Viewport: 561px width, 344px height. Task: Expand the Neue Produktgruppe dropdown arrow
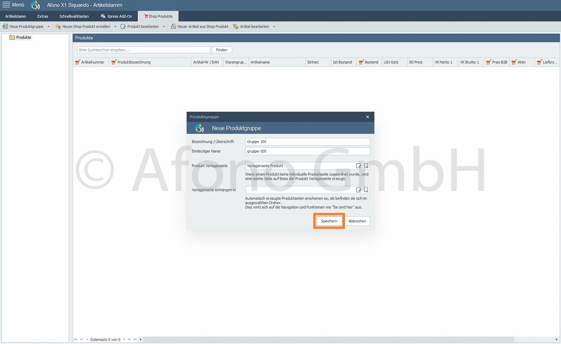coord(48,27)
